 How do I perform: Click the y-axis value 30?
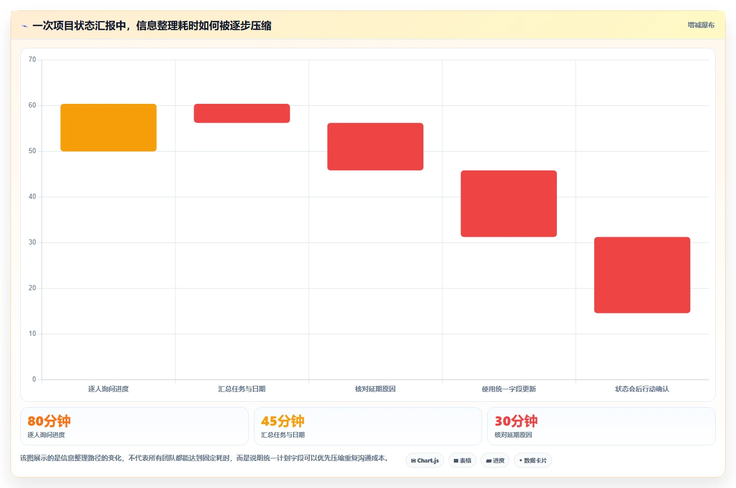(x=32, y=242)
